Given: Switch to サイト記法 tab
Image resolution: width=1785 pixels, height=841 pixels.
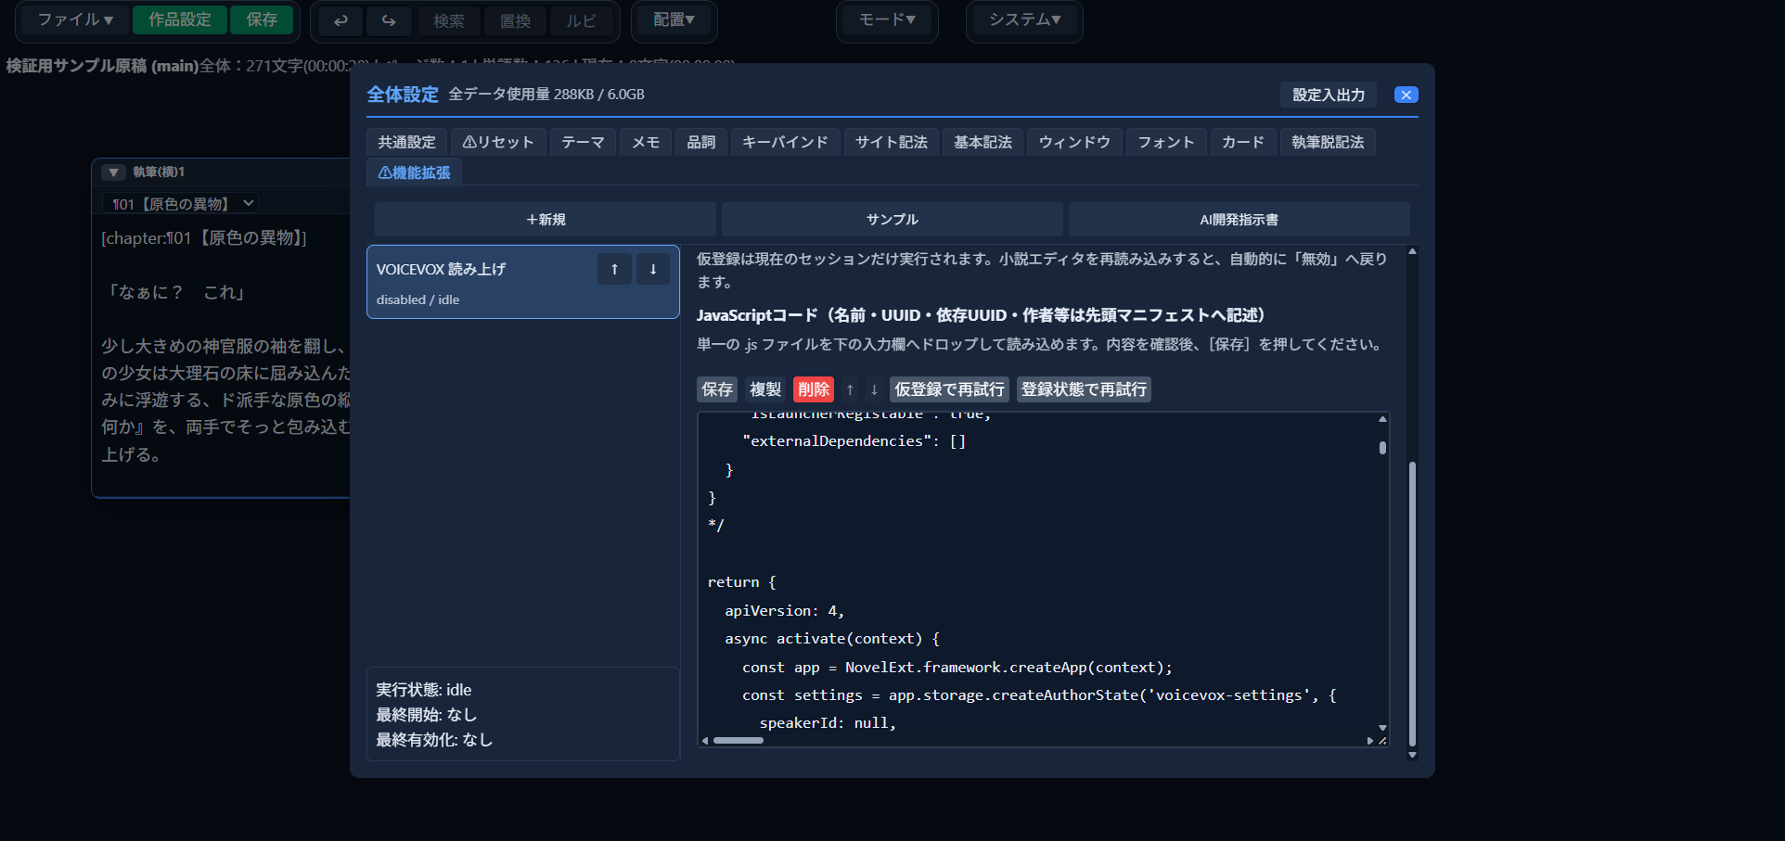Looking at the screenshot, I should (892, 142).
